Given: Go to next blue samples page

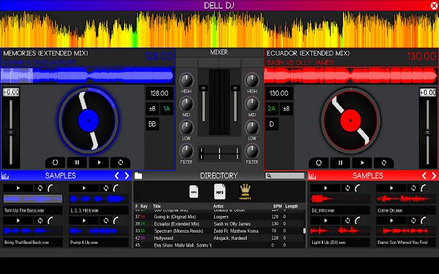Looking at the screenshot, I should (127, 175).
